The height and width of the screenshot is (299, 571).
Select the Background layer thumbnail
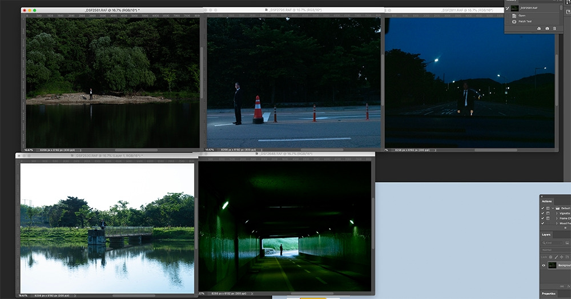coord(552,265)
